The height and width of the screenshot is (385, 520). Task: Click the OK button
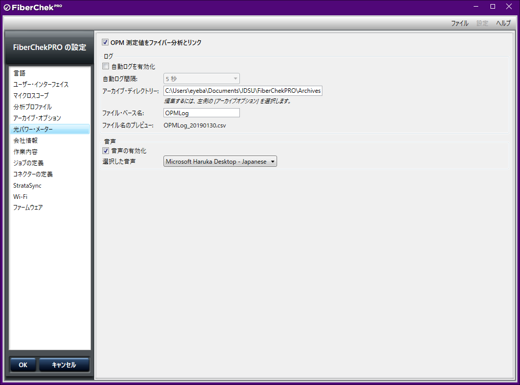coord(23,365)
